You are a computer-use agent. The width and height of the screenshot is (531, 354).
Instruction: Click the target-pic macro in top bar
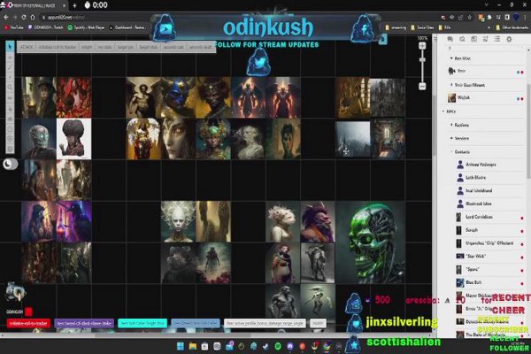click(x=126, y=47)
